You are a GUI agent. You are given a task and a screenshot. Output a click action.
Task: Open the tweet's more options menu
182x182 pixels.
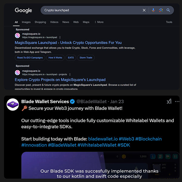177,101
